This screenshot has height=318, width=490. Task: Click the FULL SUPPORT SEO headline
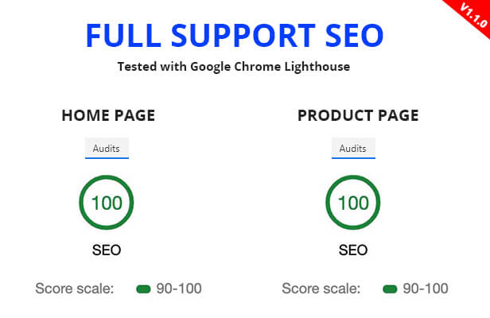click(x=235, y=35)
